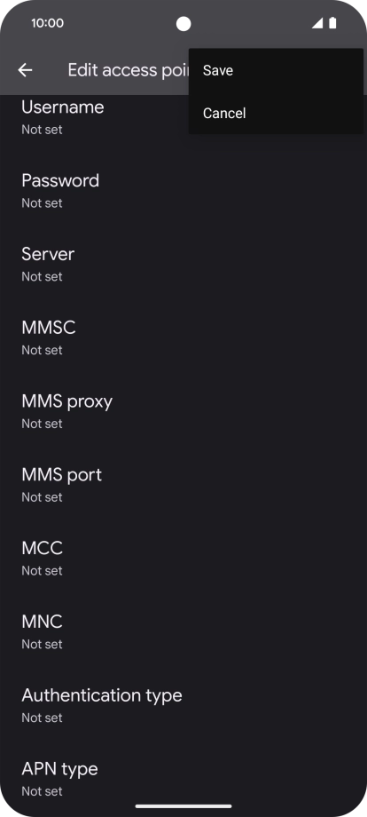Tap Not set under Authentication type
Screen dimensions: 367x817
tap(42, 718)
